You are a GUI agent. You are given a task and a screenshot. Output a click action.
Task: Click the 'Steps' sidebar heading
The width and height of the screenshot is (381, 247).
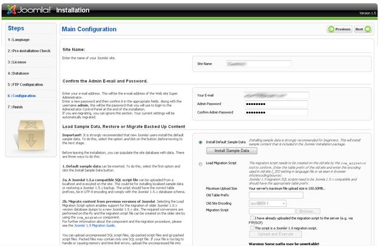click(x=16, y=28)
